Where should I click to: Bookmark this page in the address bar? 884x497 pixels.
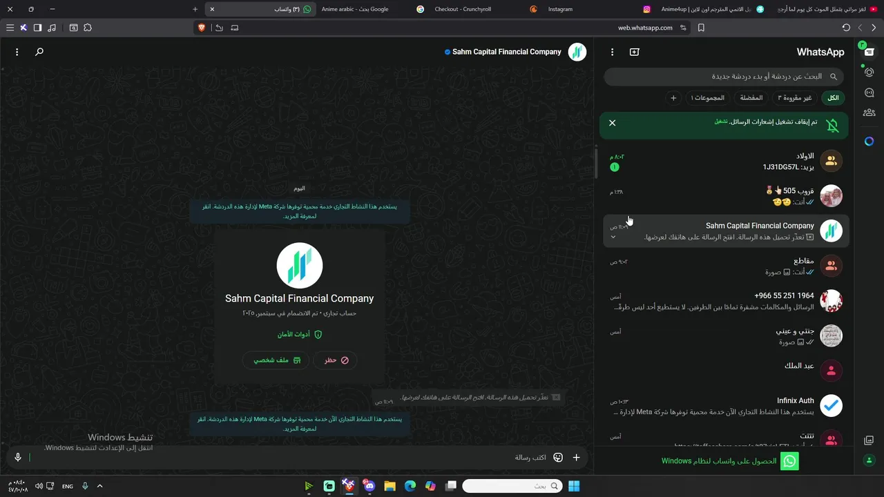[x=701, y=28]
